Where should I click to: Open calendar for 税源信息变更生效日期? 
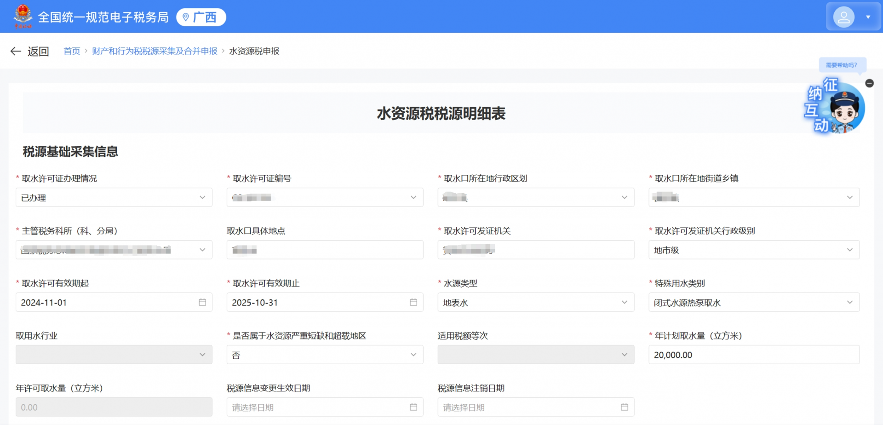click(413, 407)
